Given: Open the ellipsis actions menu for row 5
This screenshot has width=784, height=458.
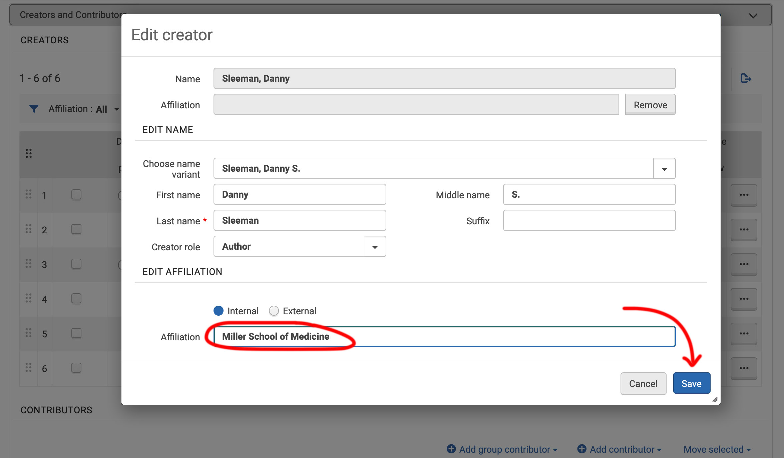Looking at the screenshot, I should tap(744, 334).
